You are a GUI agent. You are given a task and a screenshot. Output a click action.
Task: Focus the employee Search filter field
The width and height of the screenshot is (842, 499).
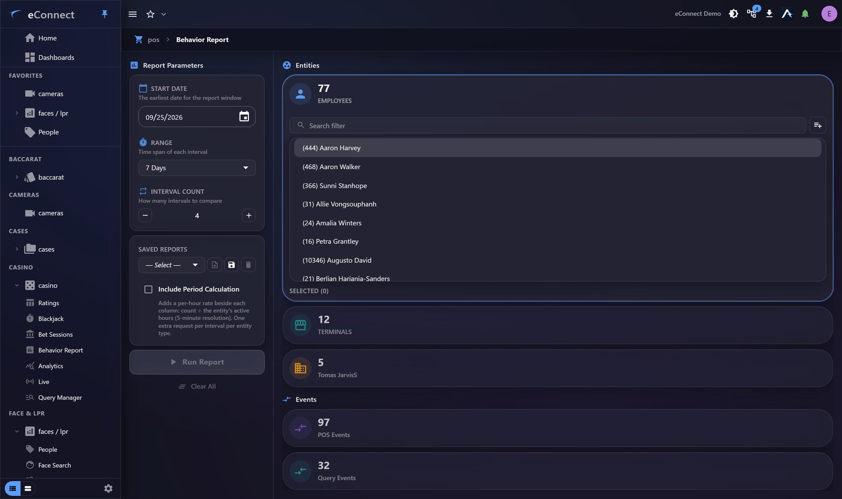[548, 126]
